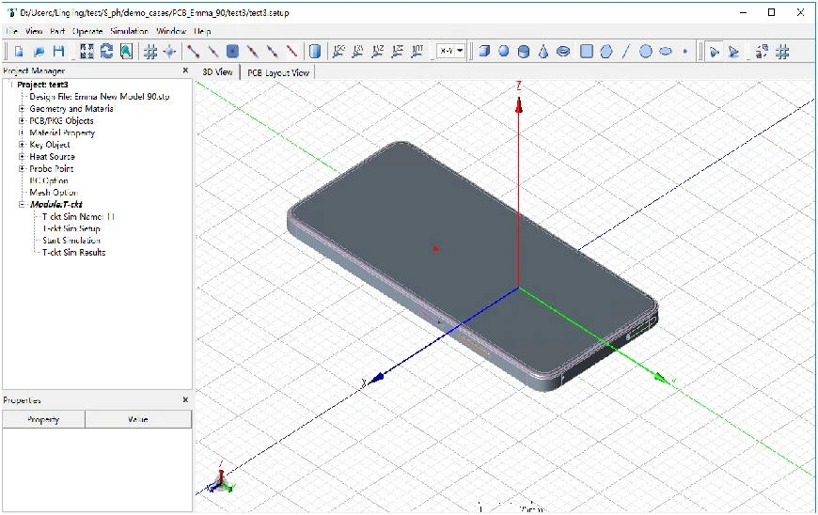This screenshot has height=515, width=818.
Task: Collapse the Module:T-ckt tree node
Action: [22, 205]
